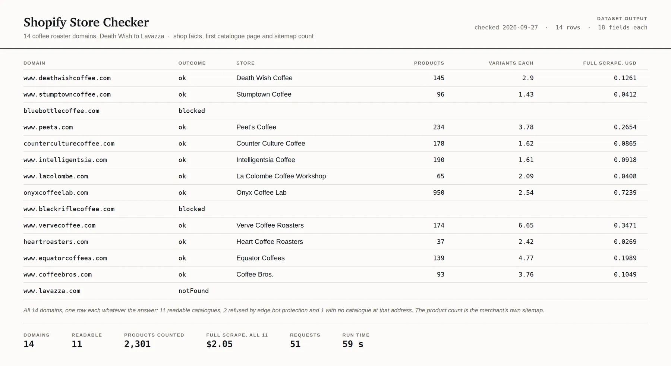Select the FULL SCRAPE, USD column header
The width and height of the screenshot is (671, 366).
tap(610, 63)
